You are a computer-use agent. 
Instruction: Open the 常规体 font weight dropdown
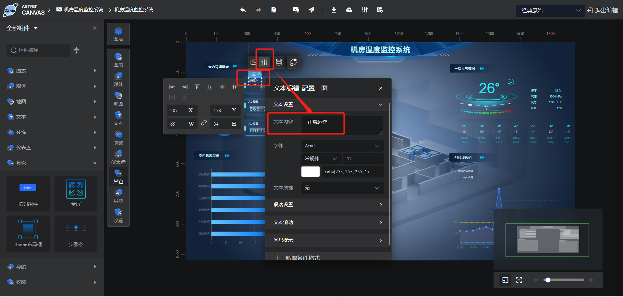pyautogui.click(x=321, y=159)
